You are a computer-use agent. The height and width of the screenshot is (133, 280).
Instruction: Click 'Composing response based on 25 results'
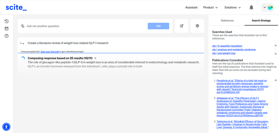(60, 58)
